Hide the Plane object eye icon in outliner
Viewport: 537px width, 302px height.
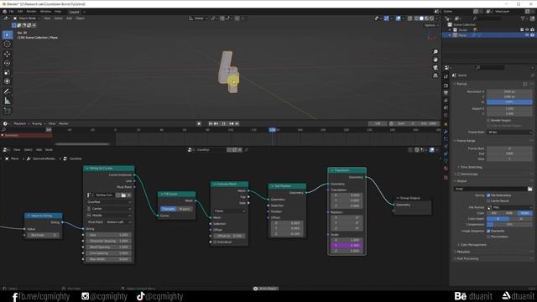coord(527,35)
